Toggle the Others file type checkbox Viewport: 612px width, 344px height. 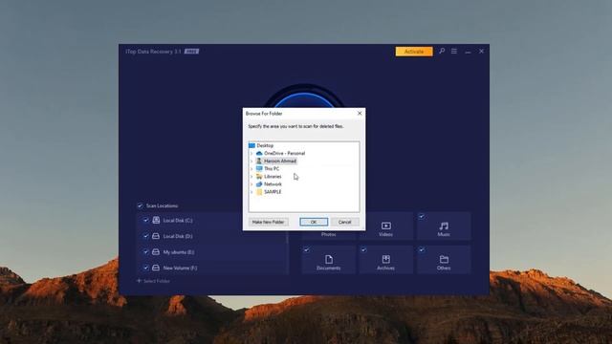click(422, 250)
